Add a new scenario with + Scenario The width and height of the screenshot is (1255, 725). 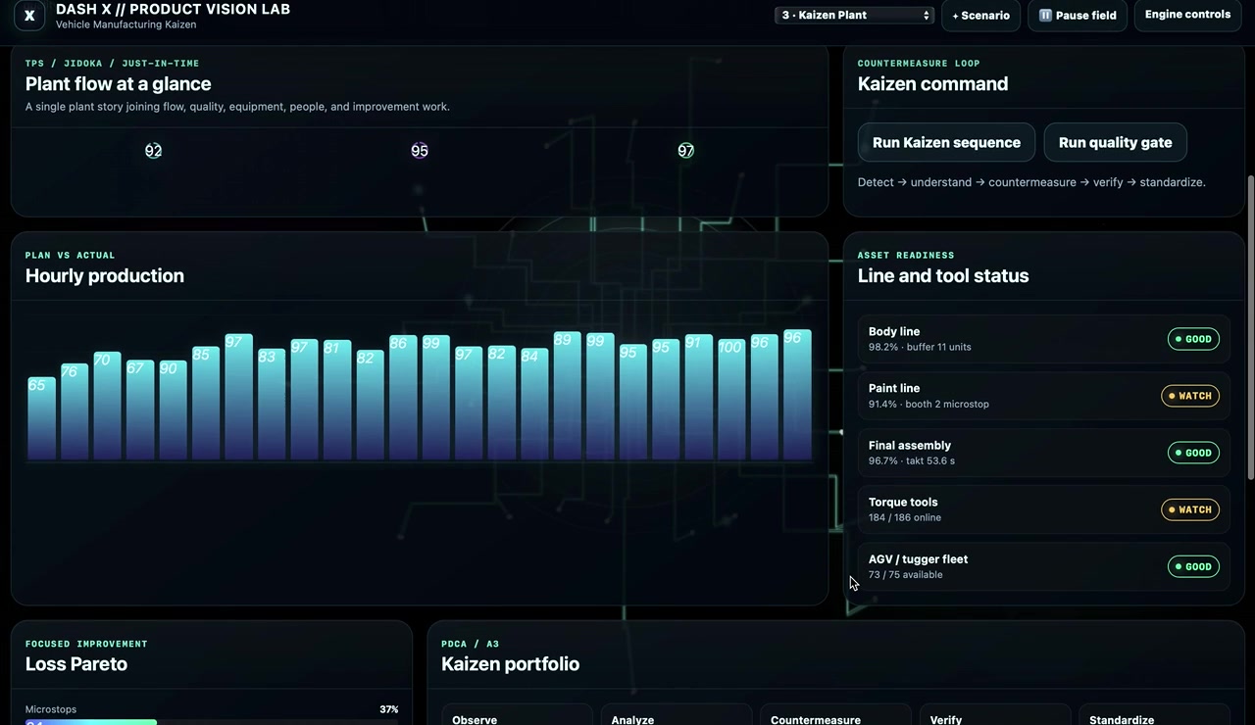click(x=980, y=16)
